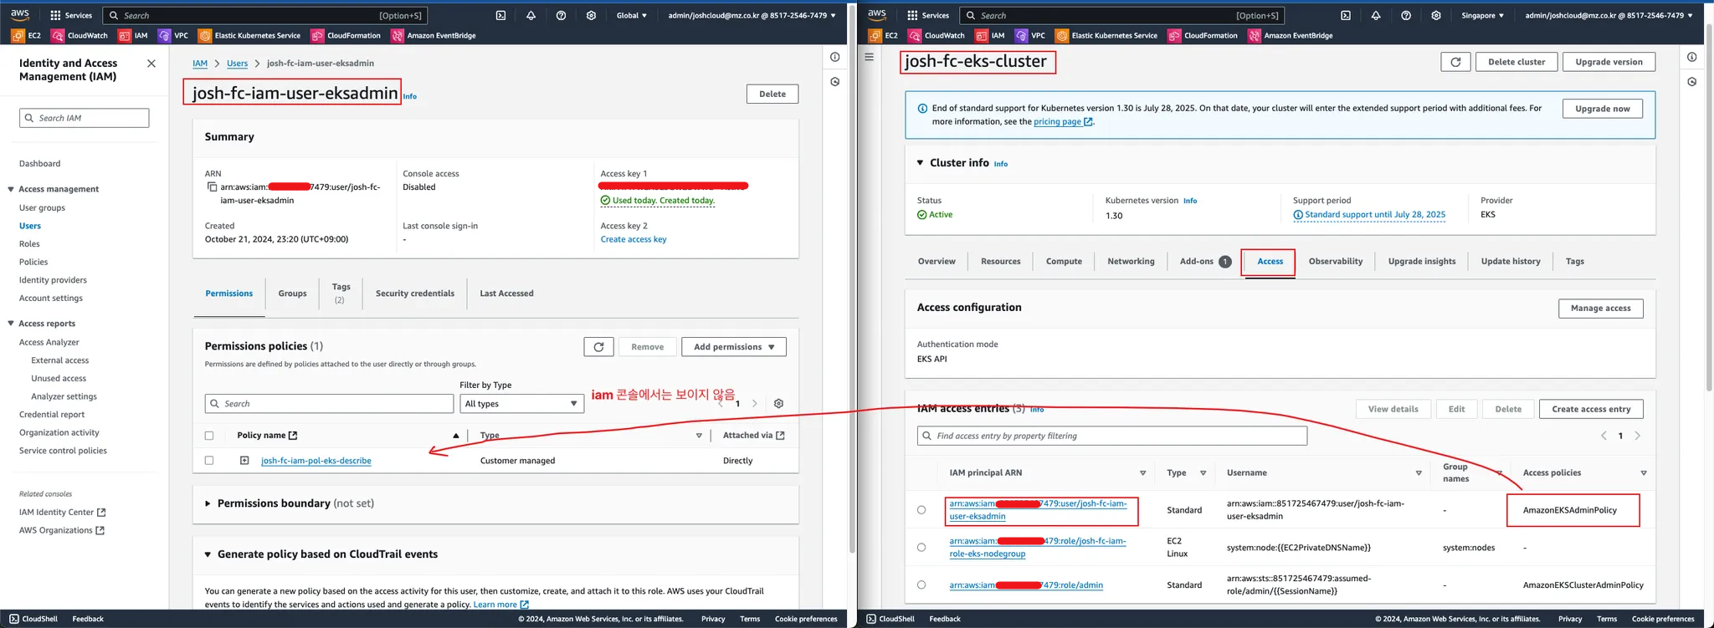Open notifications bell in left IAM window
This screenshot has width=1714, height=628.
click(531, 15)
